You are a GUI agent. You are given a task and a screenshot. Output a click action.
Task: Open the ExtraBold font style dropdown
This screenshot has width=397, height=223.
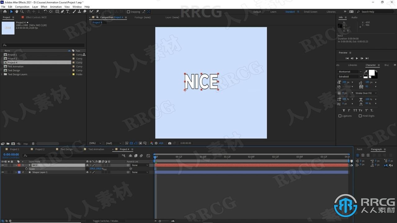[x=350, y=77]
